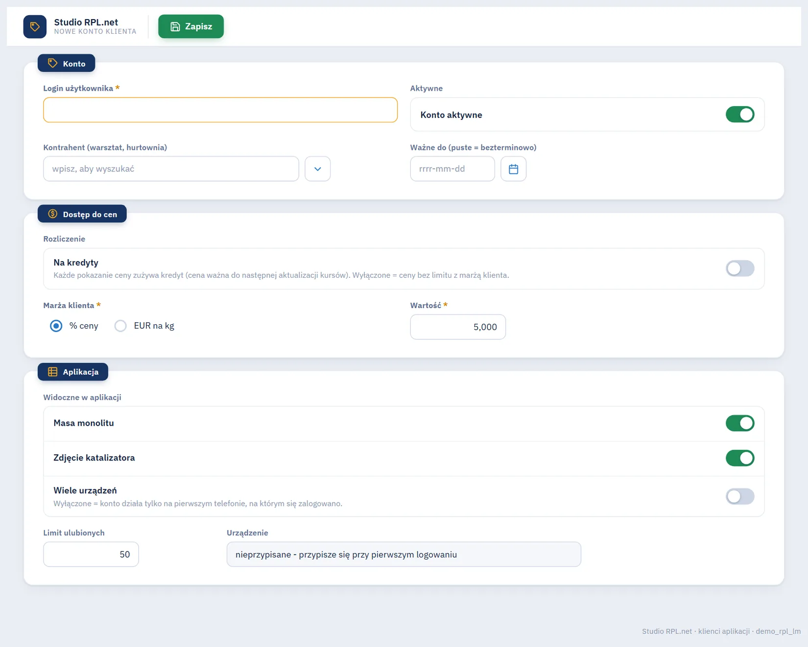Select the EUR na kg radio option
808x647 pixels.
120,326
